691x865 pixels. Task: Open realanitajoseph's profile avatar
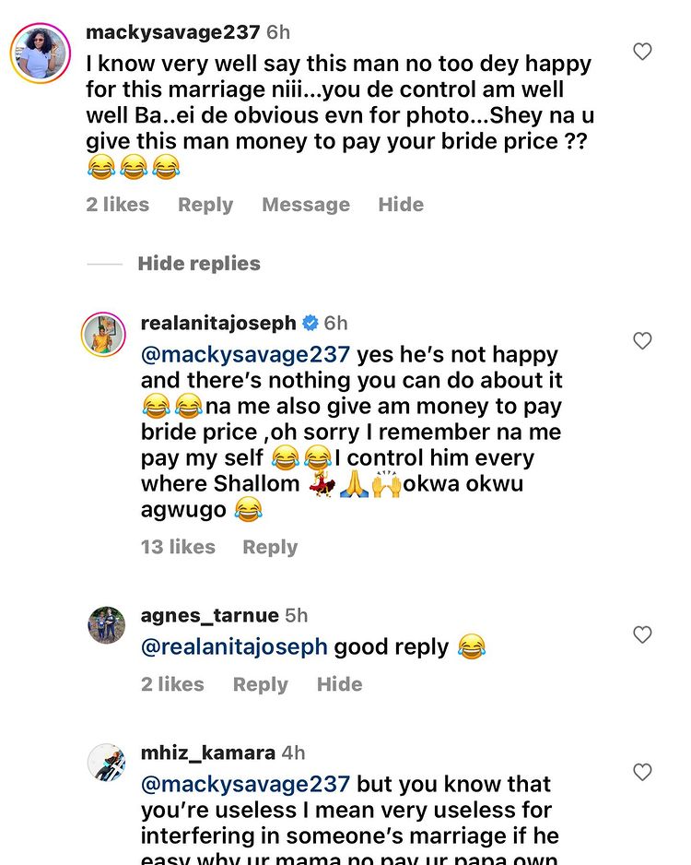[104, 334]
